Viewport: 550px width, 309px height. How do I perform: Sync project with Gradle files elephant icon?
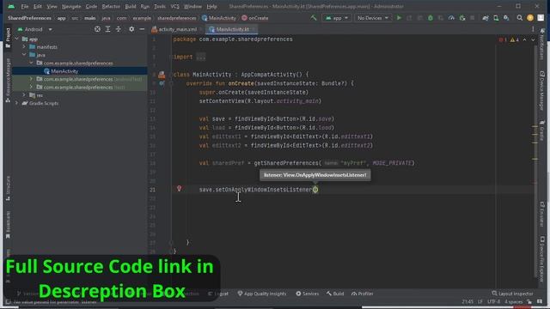(486, 18)
